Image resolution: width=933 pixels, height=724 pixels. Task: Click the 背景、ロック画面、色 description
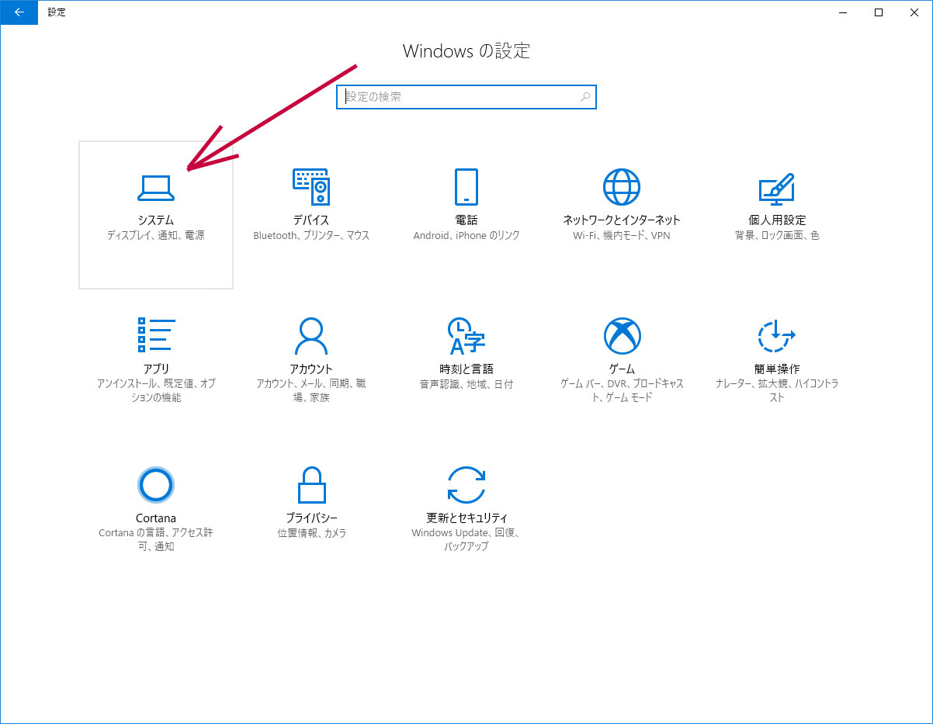tap(777, 235)
